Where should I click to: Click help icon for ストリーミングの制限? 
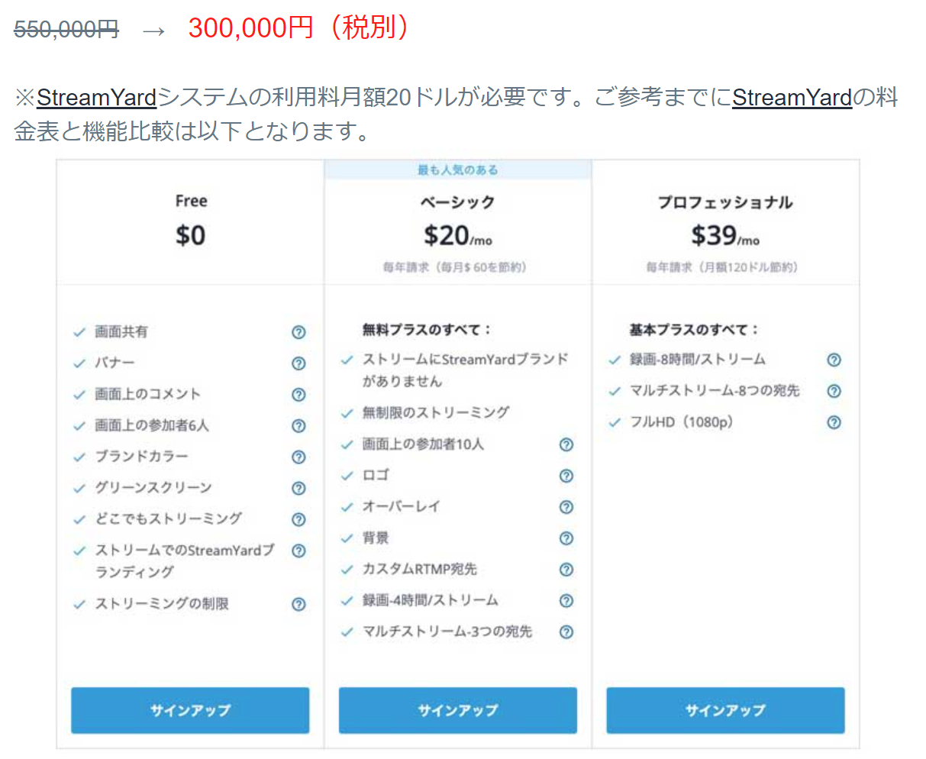298,604
